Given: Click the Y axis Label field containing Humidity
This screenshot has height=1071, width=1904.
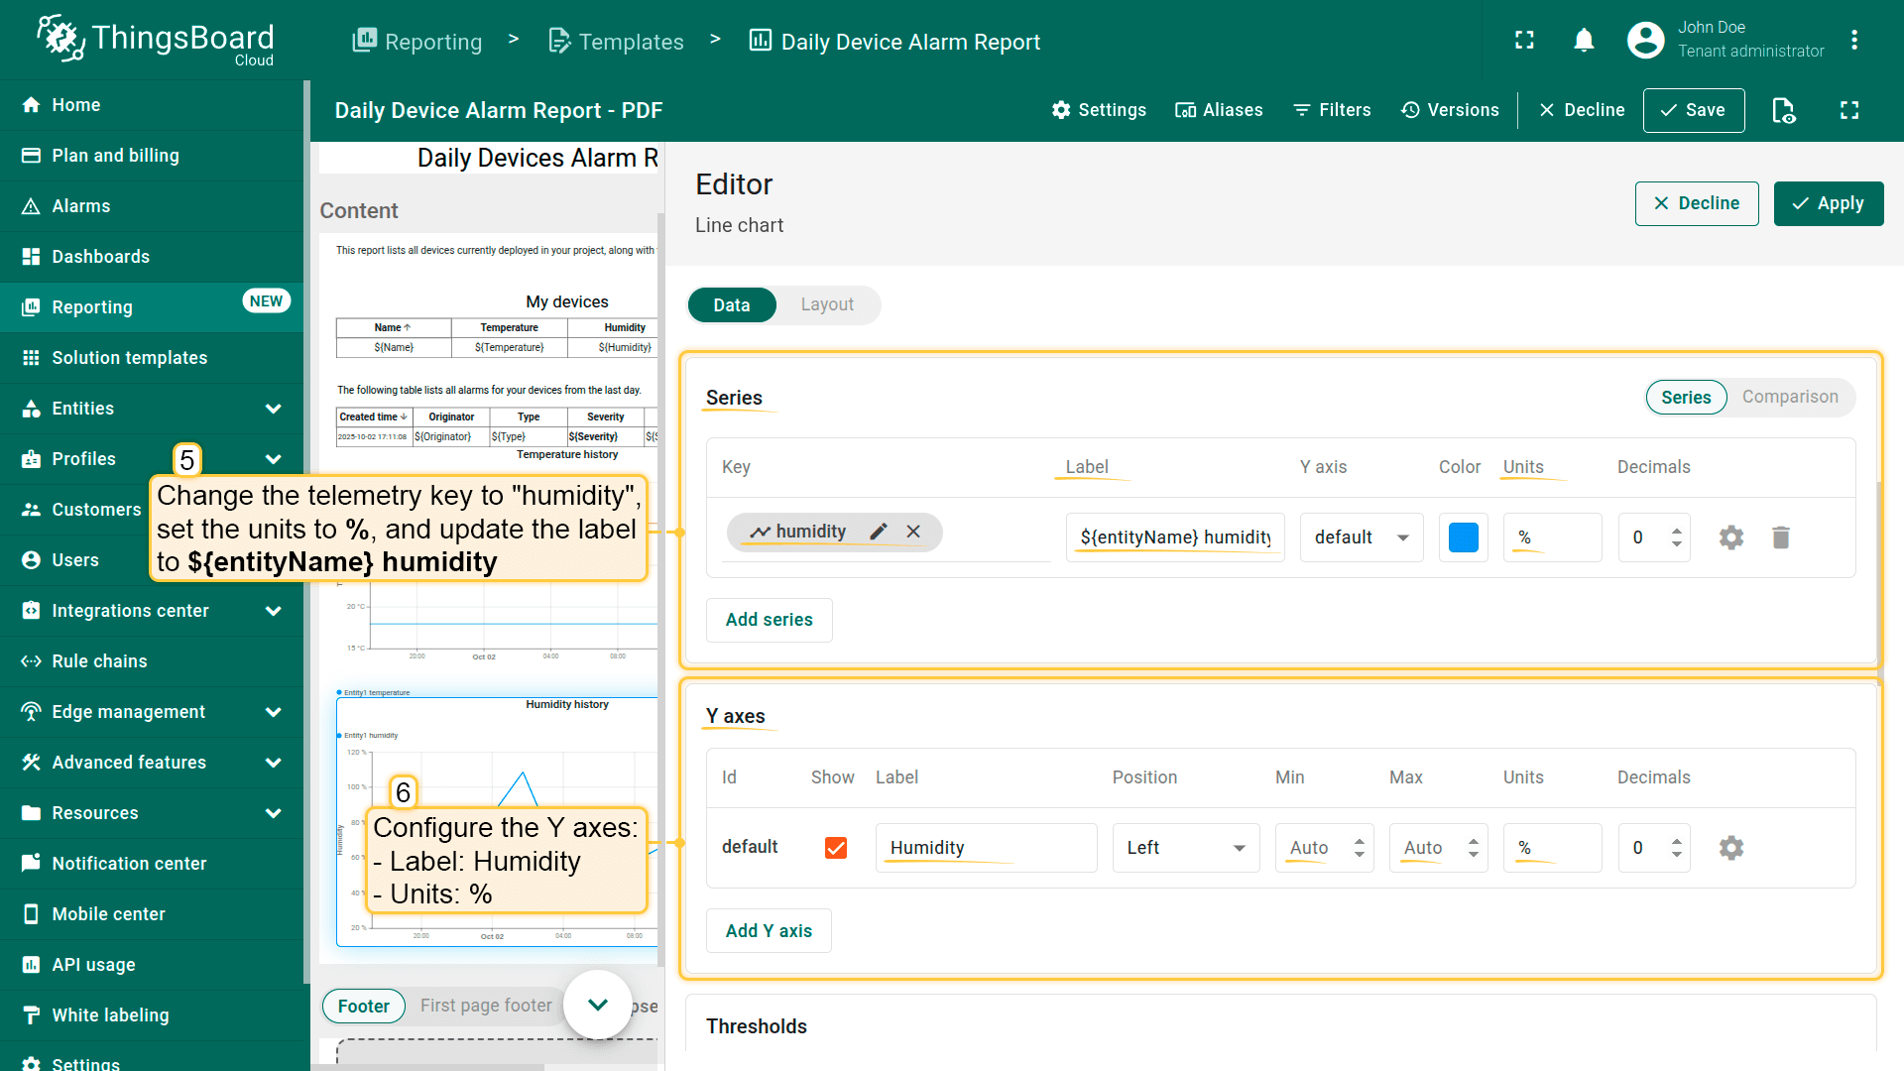Looking at the screenshot, I should (x=985, y=848).
